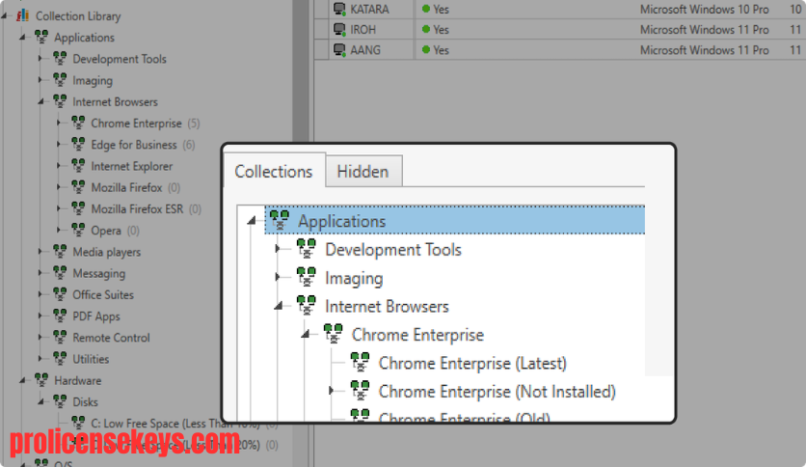806x467 pixels.
Task: Click the AANG computer name
Action: point(365,50)
